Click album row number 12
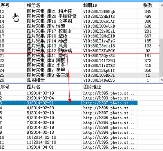Screen dimensions: 163x151 (x=2, y=11)
